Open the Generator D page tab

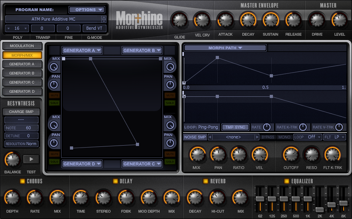[22, 92]
